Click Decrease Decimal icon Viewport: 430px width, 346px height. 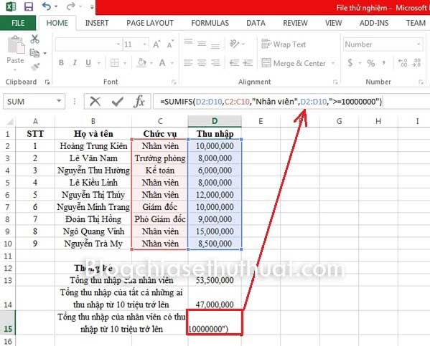click(416, 63)
